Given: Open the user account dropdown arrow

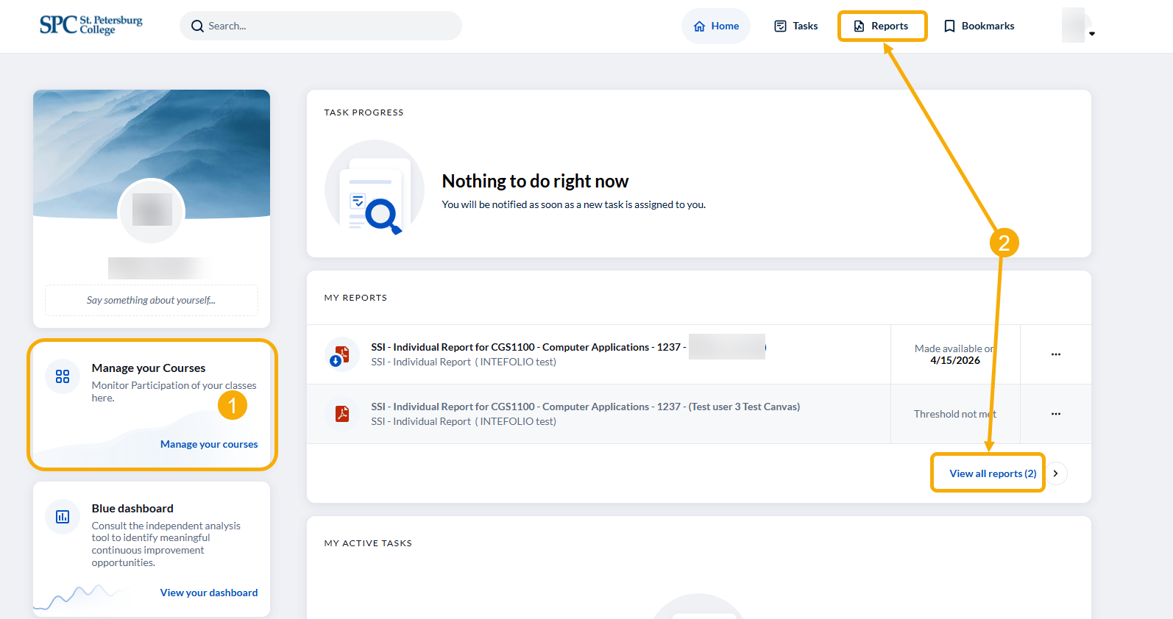Looking at the screenshot, I should pos(1092,34).
